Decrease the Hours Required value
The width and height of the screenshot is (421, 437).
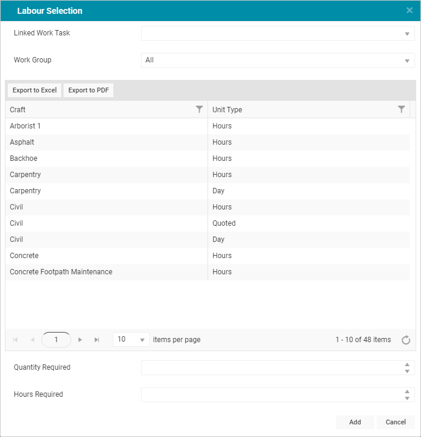407,399
